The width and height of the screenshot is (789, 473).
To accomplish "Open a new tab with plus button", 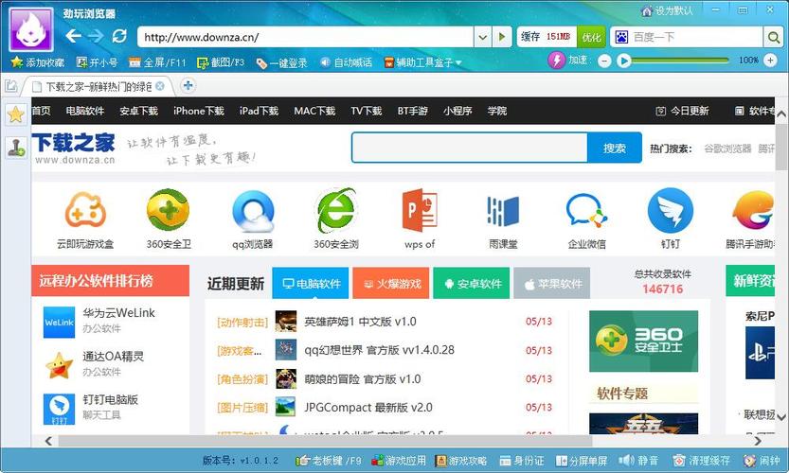I will pos(188,85).
